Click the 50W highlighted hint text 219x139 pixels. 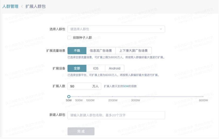(x=126, y=86)
